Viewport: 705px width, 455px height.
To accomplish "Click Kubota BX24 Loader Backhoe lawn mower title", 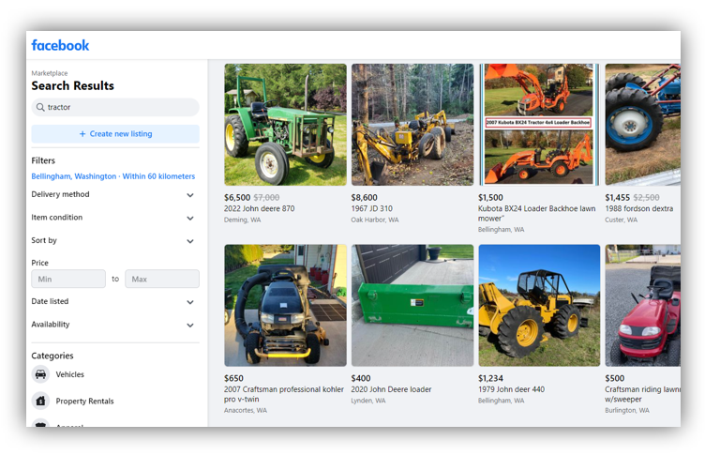I will 537,214.
